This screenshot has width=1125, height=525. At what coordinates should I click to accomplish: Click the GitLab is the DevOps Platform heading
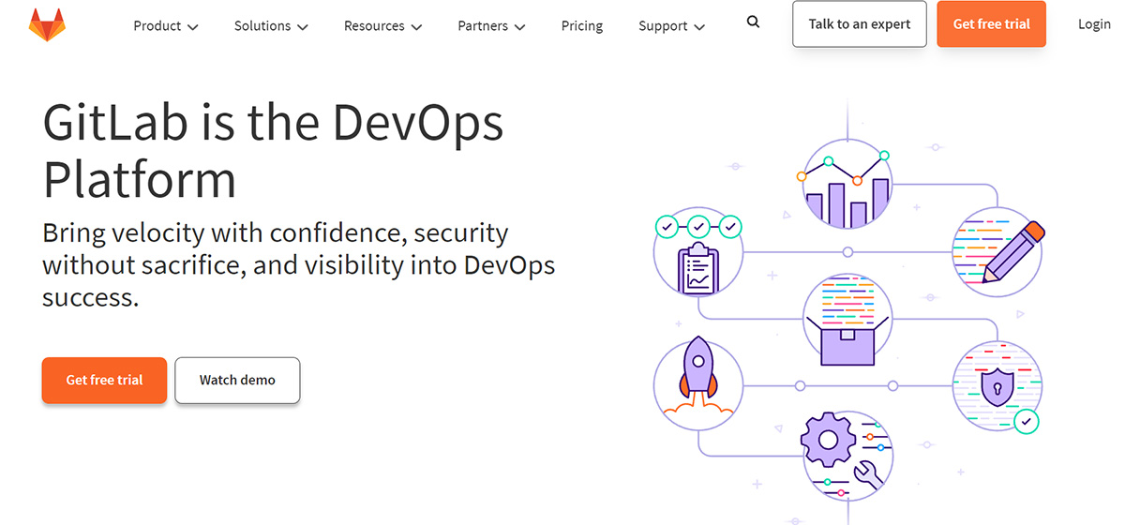pyautogui.click(x=273, y=149)
